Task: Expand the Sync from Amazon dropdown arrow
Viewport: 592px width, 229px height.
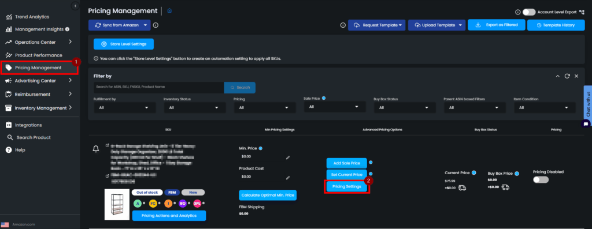Action: [x=146, y=25]
